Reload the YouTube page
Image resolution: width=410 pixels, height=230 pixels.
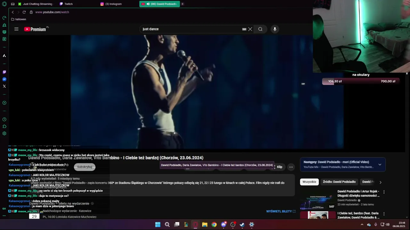click(24, 12)
